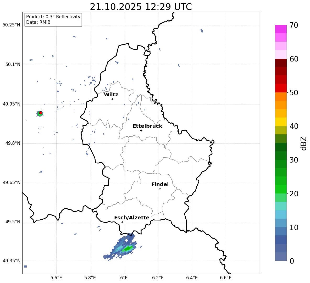Click the Ettelbruck city label
Image resolution: width=310 pixels, height=283 pixels.
[x=147, y=126]
